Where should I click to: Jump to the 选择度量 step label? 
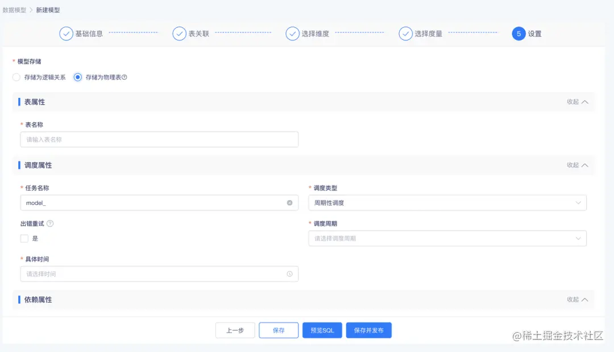click(x=429, y=34)
